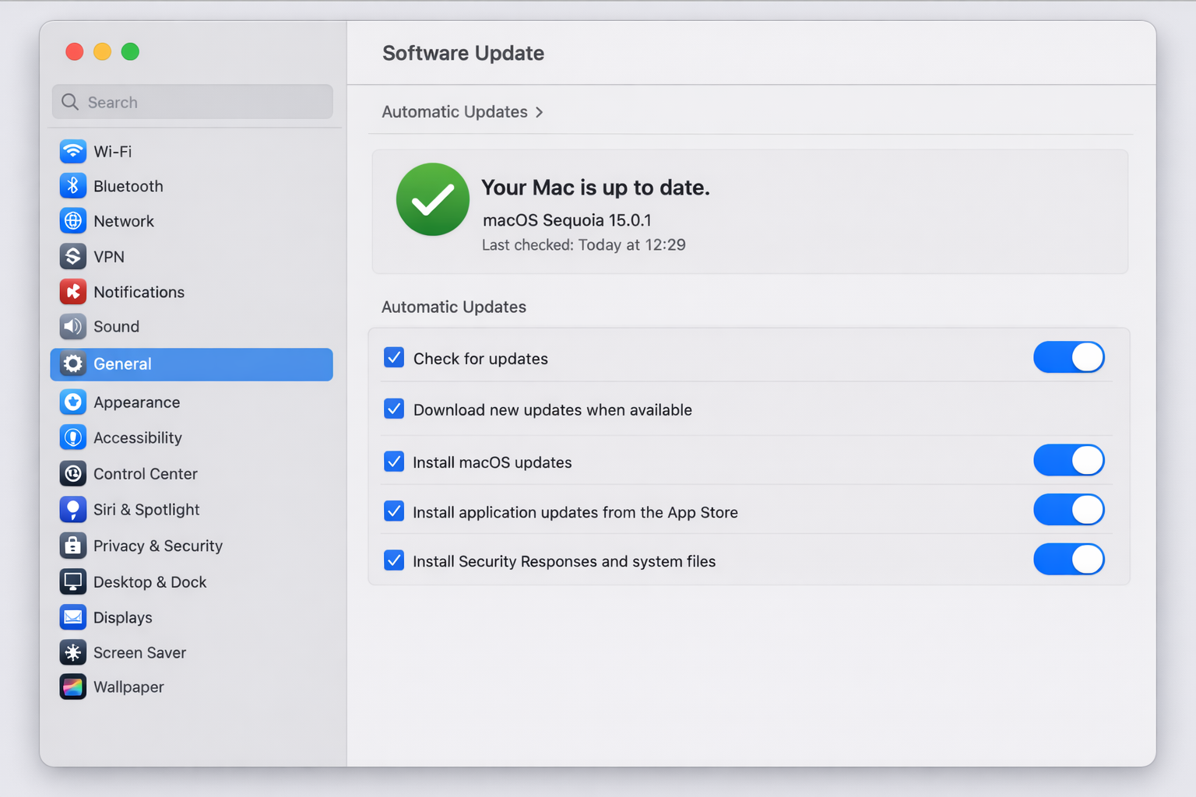Open Accessibility settings
1196x797 pixels.
[192, 437]
